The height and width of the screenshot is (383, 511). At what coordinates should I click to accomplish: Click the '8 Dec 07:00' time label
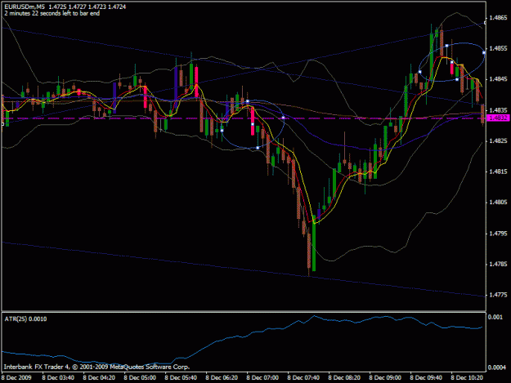(262, 377)
